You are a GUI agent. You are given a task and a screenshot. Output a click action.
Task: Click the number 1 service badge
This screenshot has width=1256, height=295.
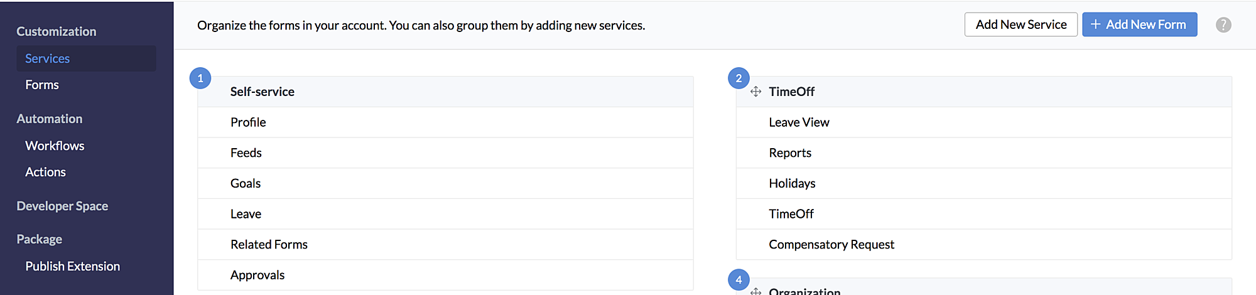point(200,78)
